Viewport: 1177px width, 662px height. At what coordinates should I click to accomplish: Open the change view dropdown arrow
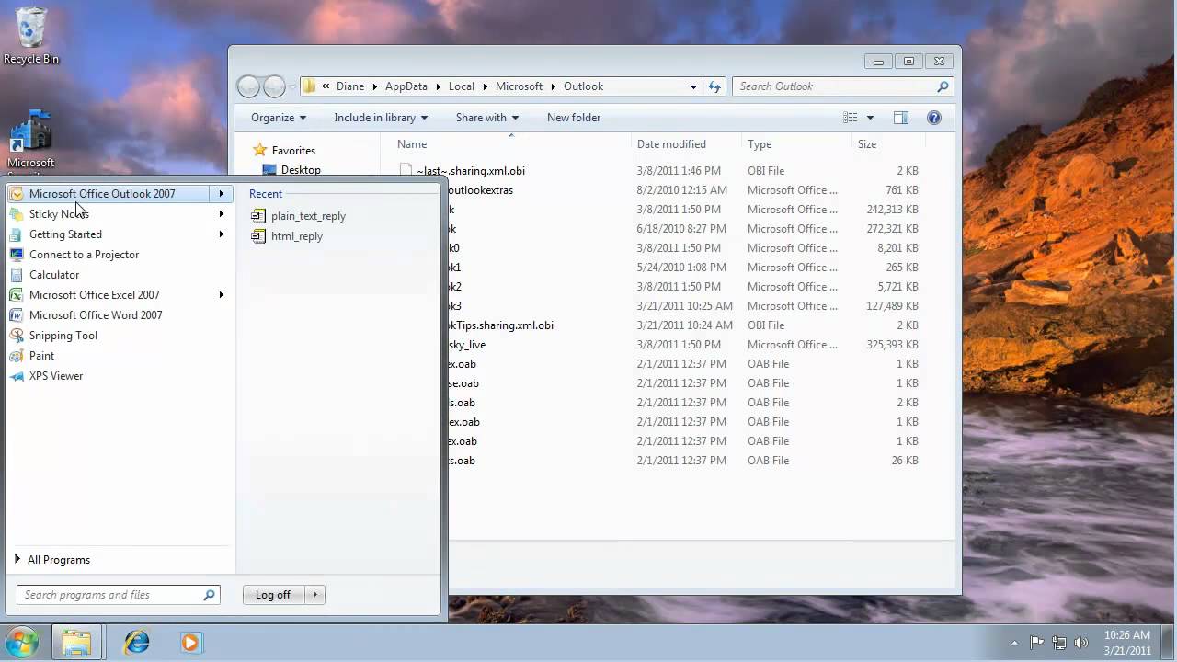pyautogui.click(x=870, y=118)
